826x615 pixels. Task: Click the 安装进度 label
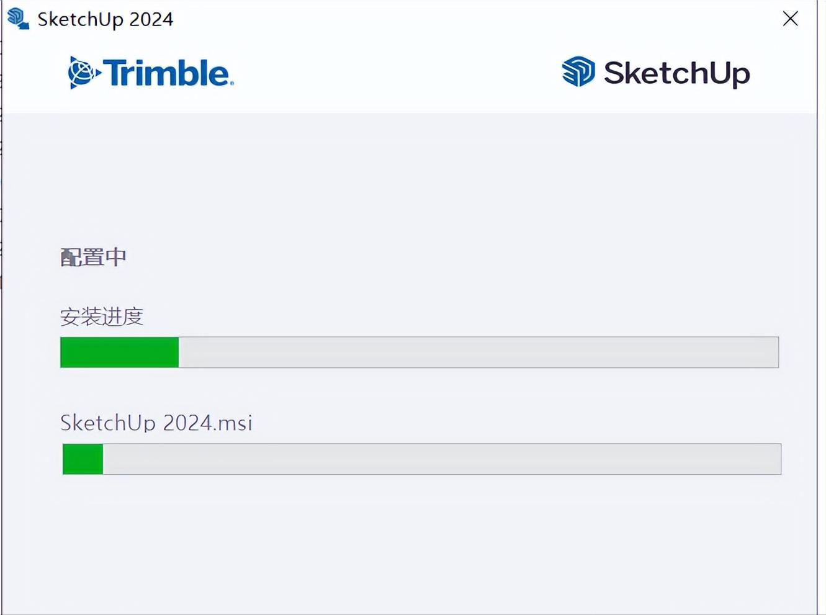(x=102, y=316)
